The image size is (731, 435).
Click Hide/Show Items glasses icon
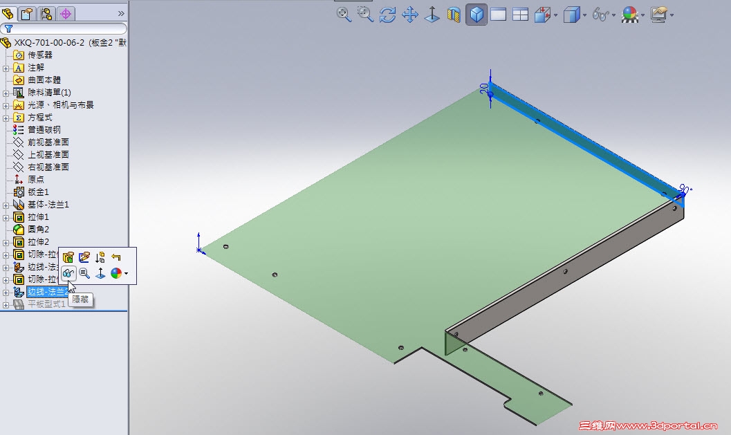pos(600,15)
